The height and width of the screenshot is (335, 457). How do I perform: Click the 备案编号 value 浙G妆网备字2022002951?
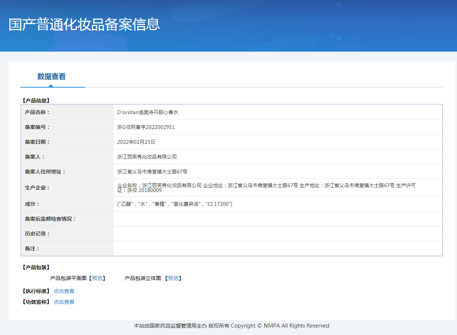(x=146, y=127)
